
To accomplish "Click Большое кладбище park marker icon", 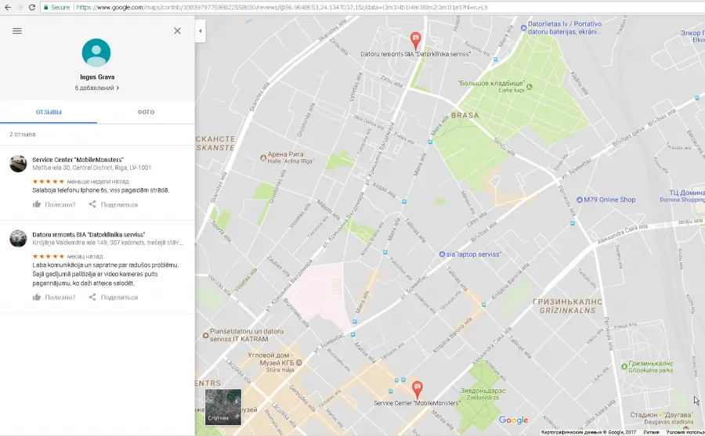I will 530,87.
